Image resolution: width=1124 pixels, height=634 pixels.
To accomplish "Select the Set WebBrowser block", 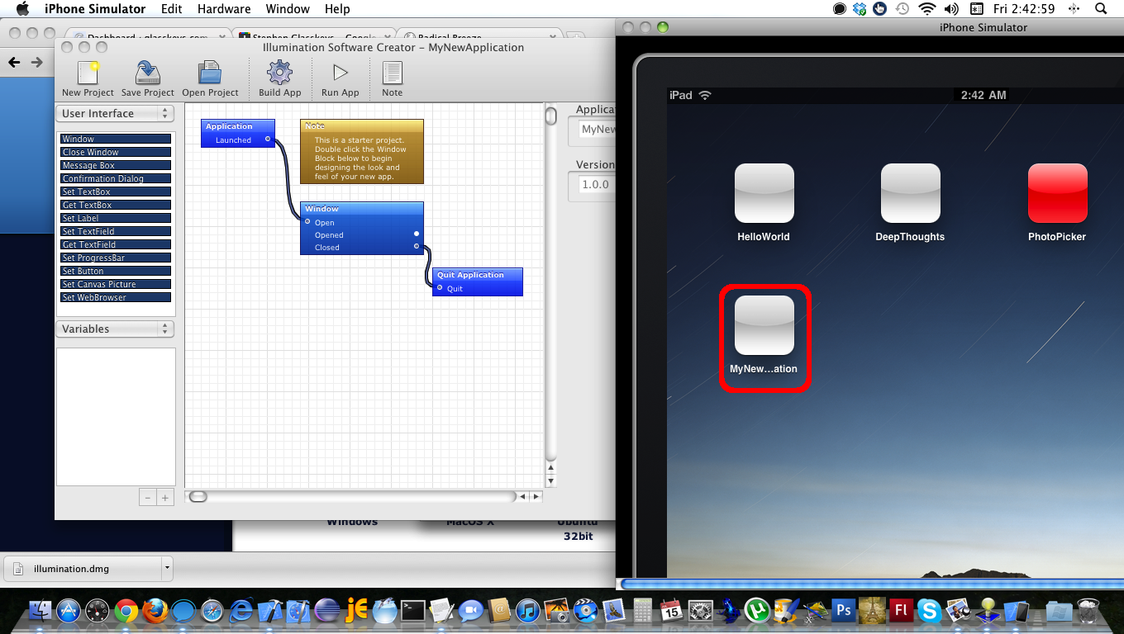I will pos(116,298).
